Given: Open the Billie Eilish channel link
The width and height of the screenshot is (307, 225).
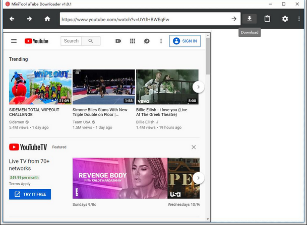Looking at the screenshot, I should point(145,122).
